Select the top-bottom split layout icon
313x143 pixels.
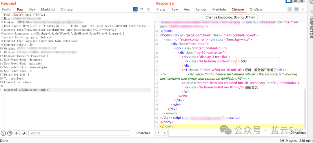click(x=296, y=1)
